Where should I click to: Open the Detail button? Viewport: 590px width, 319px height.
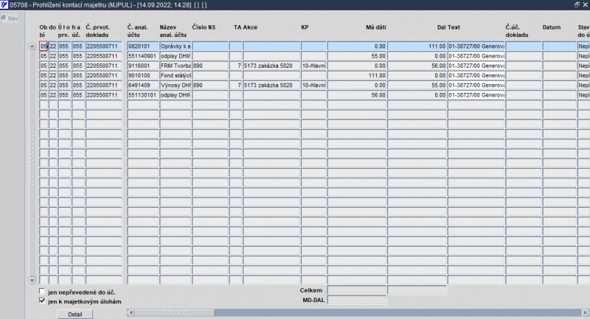click(x=75, y=315)
